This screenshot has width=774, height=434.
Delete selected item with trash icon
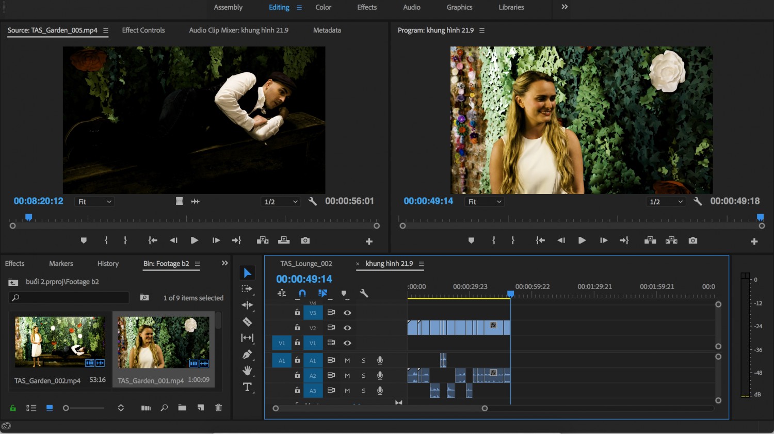[x=218, y=408]
